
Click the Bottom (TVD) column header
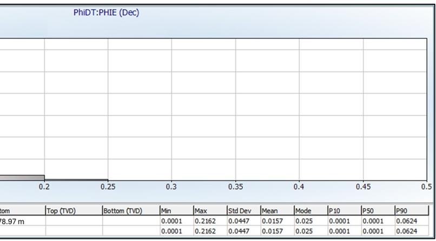[x=131, y=211]
